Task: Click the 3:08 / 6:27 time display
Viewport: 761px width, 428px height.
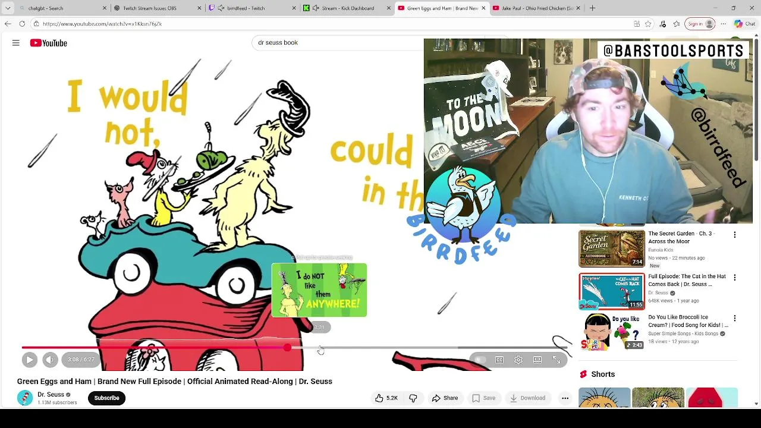Action: click(x=81, y=360)
